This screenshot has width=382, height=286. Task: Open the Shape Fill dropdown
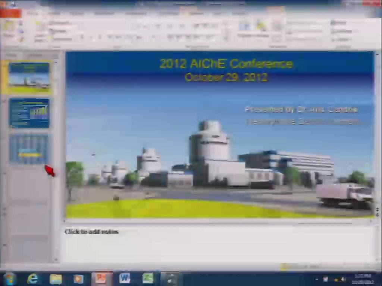coord(304,23)
